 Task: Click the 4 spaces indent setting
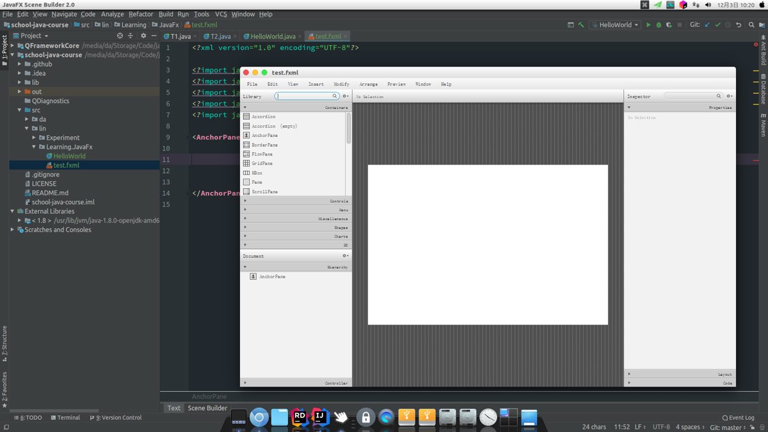tap(691, 427)
